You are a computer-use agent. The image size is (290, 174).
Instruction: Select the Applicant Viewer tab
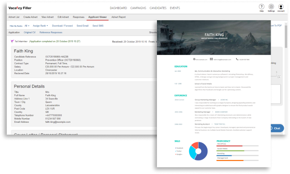(97, 17)
